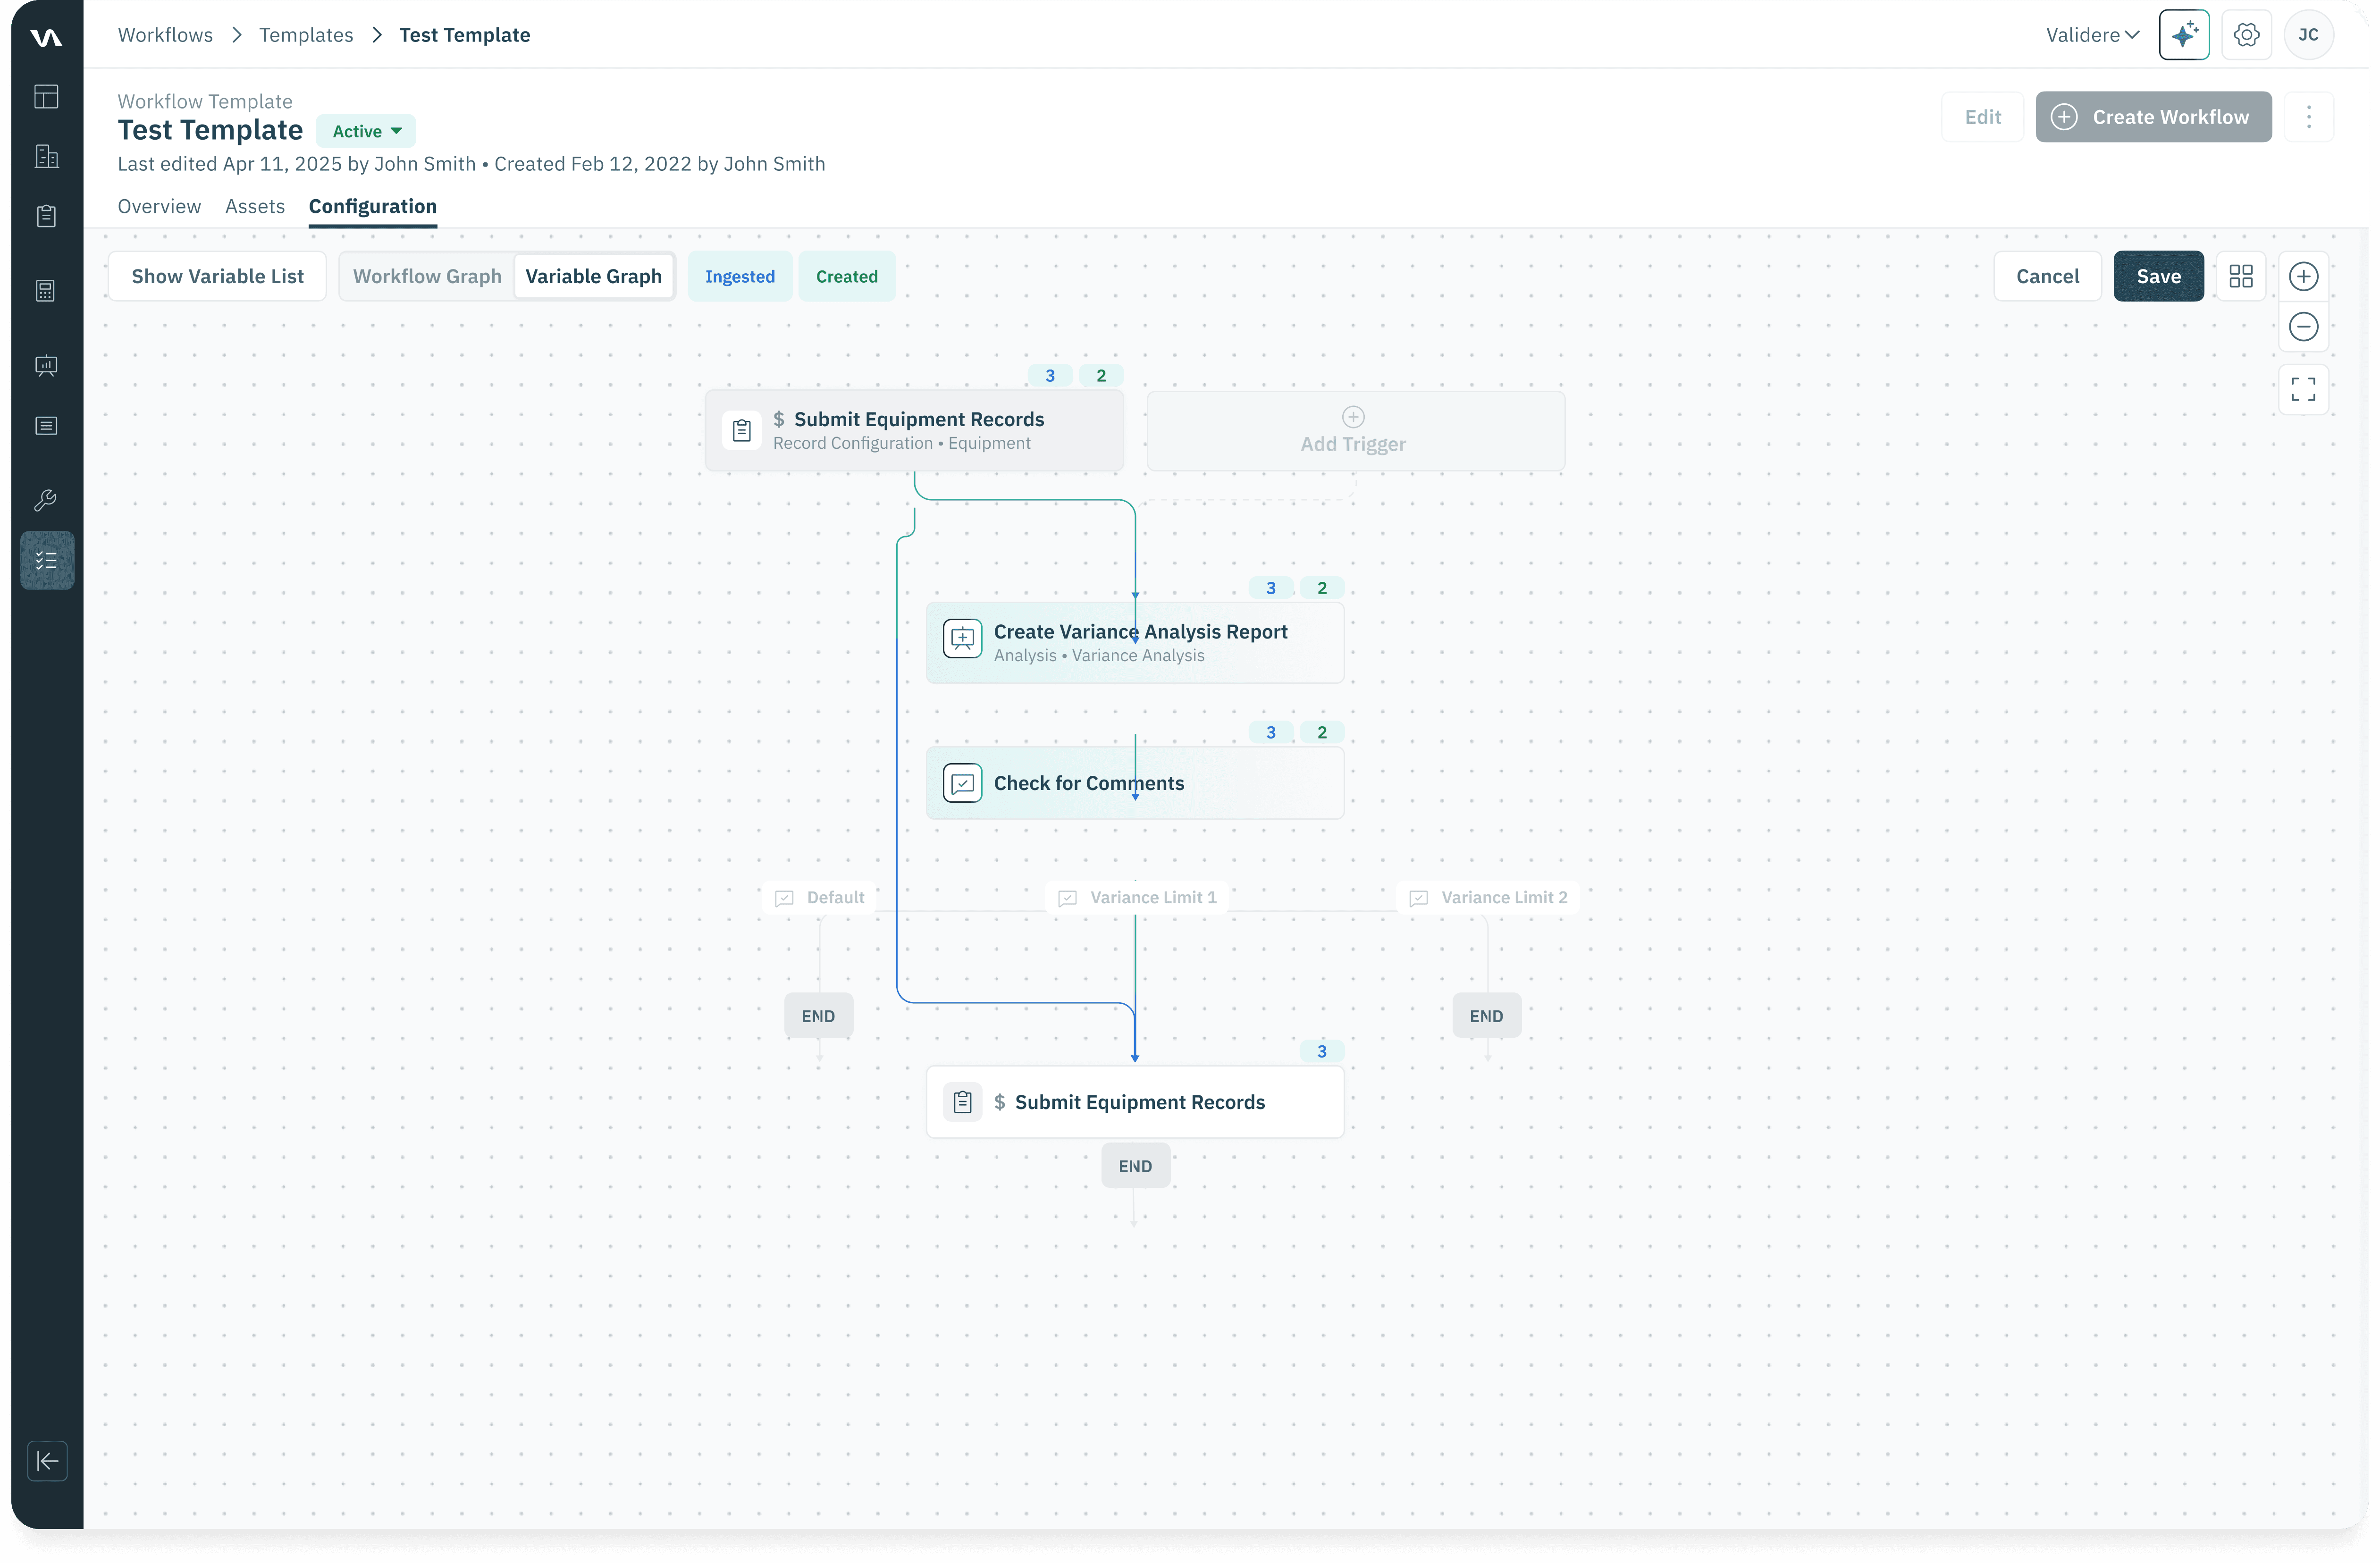Viewport: 2380px width, 1563px height.
Task: Open the wrench tools sidebar icon
Action: click(x=46, y=500)
